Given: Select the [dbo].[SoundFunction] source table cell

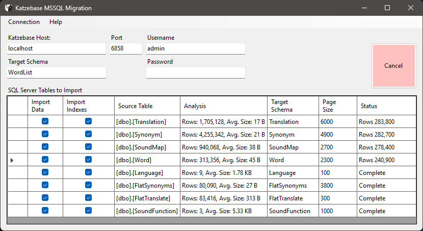Looking at the screenshot, I should click(147, 211).
